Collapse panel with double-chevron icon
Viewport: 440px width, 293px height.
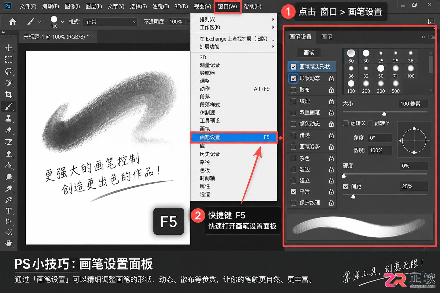pos(423,37)
